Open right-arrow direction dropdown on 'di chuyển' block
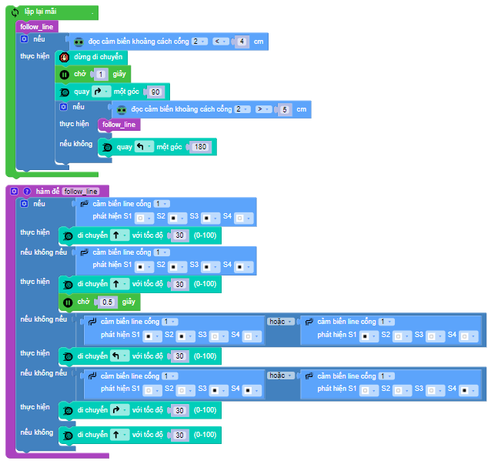This screenshot has width=491, height=464. coord(119,410)
